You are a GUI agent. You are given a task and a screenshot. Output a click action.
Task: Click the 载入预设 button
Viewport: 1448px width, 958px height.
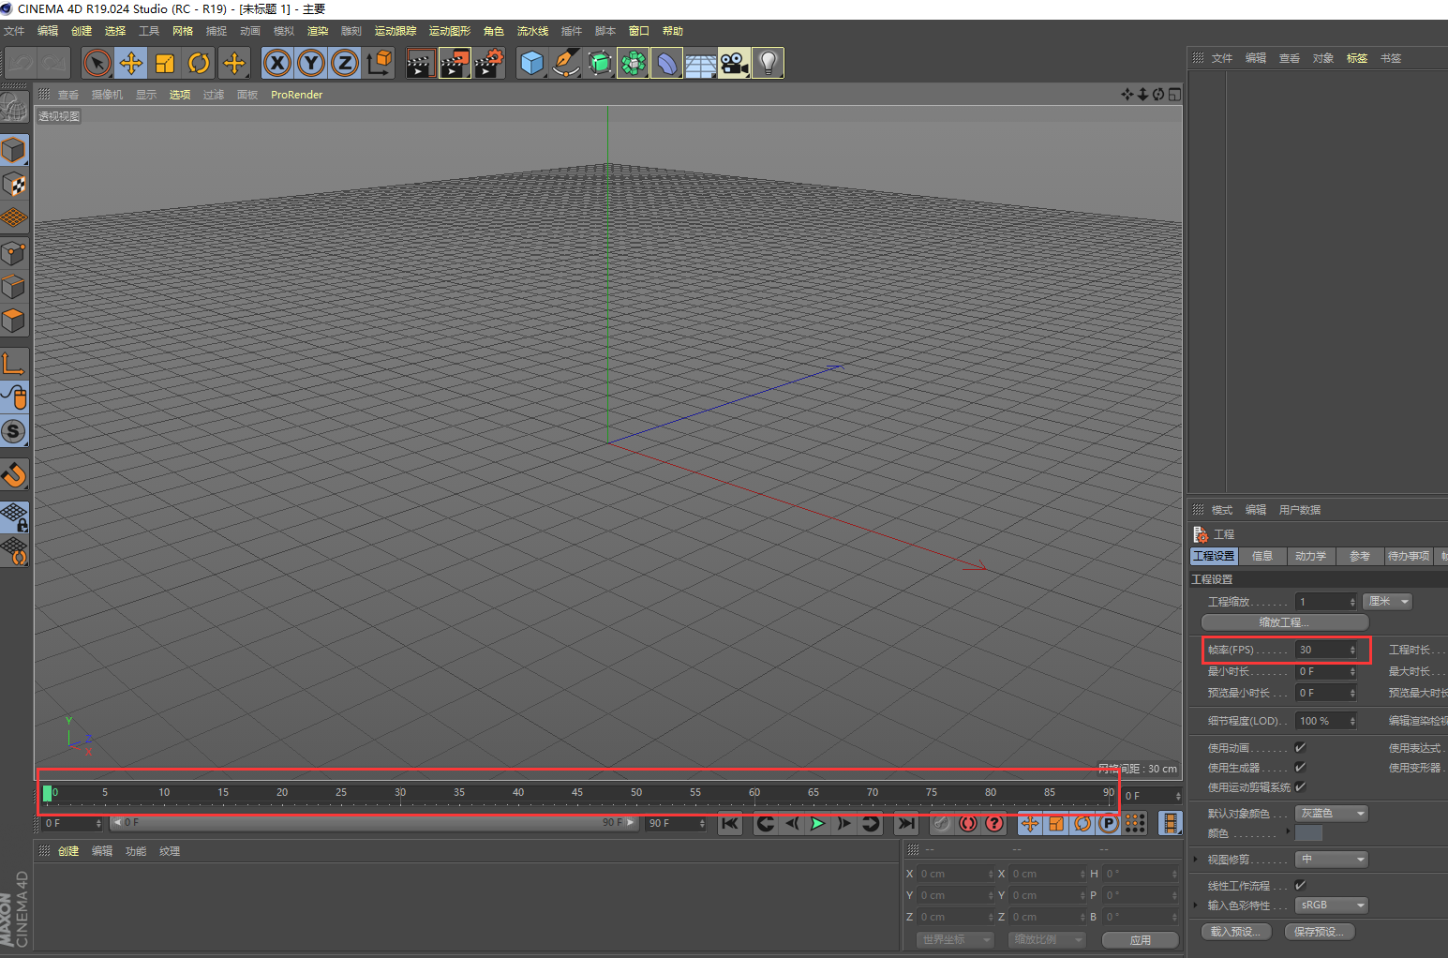click(x=1235, y=931)
